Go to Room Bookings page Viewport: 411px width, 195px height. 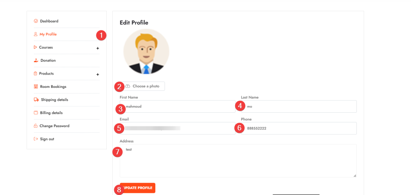pyautogui.click(x=53, y=87)
